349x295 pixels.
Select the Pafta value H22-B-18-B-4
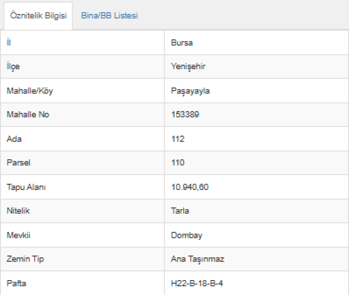[x=197, y=283]
